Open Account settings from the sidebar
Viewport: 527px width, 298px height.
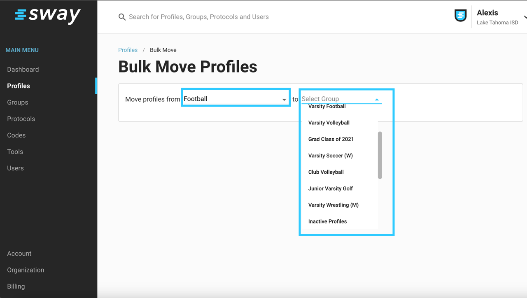[x=19, y=254]
